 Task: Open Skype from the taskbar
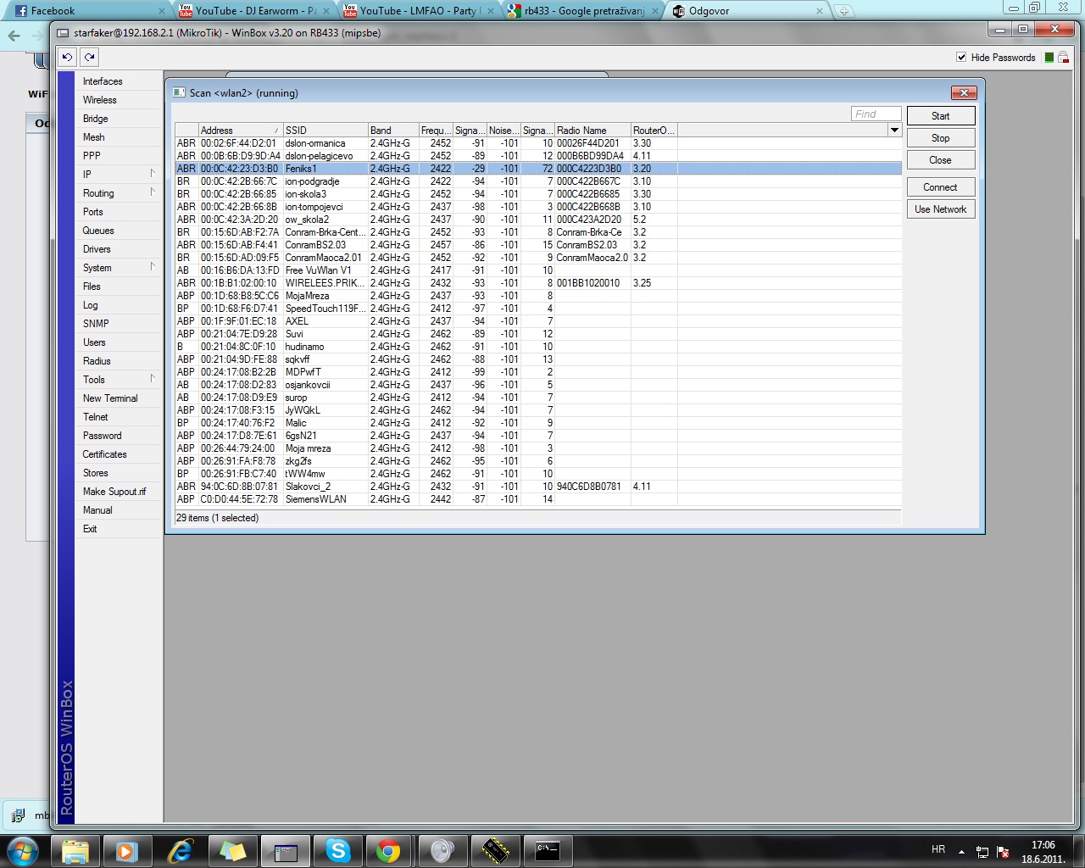(x=338, y=850)
